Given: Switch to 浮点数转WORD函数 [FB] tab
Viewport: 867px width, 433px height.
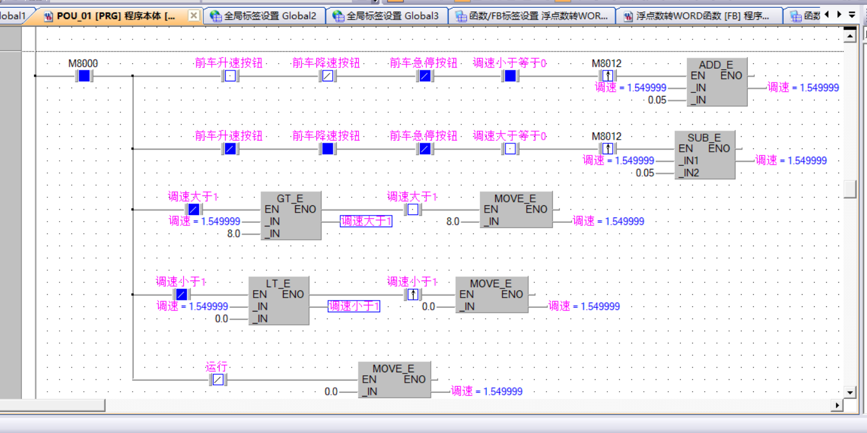Looking at the screenshot, I should (x=698, y=16).
